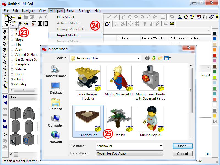Click the go-to-last-step arrow icon
Image resolution: width=220 pixels, height=165 pixels.
click(x=5, y=127)
